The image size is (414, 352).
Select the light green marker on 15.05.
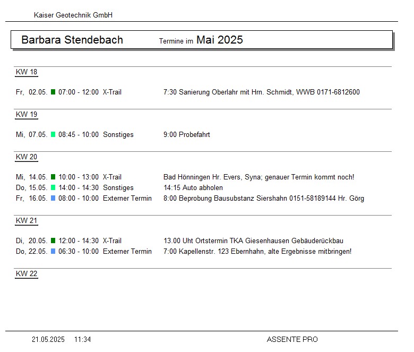click(53, 188)
